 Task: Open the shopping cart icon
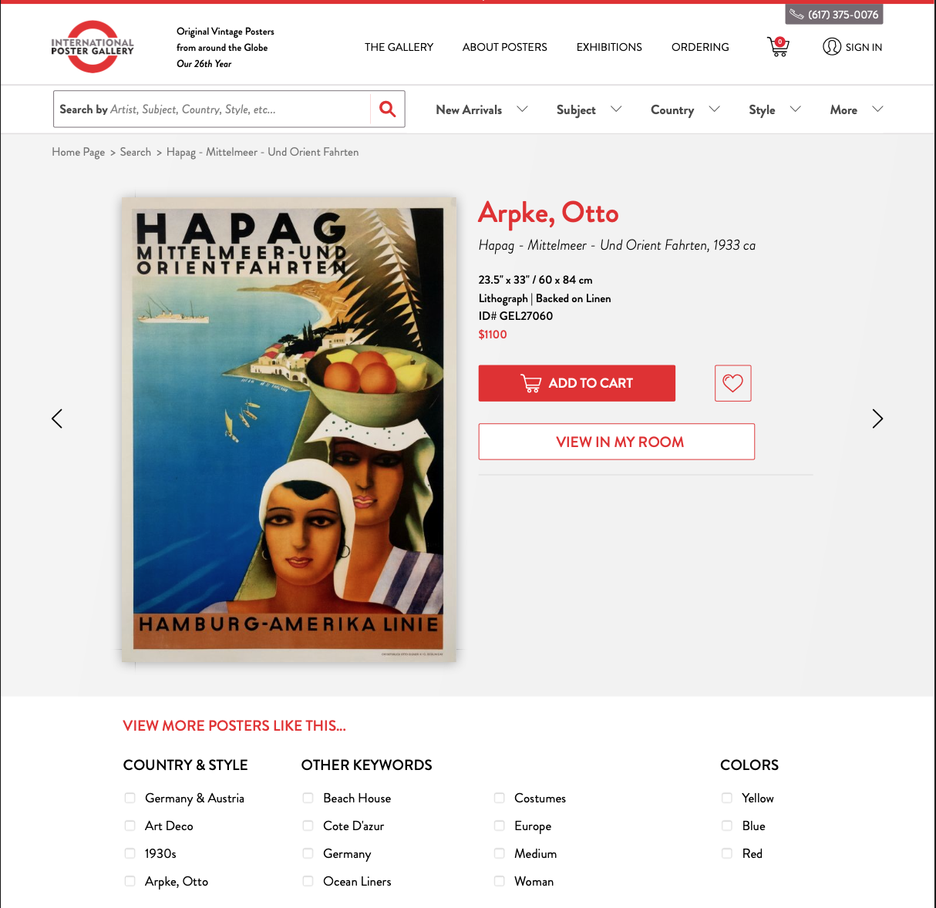(778, 47)
